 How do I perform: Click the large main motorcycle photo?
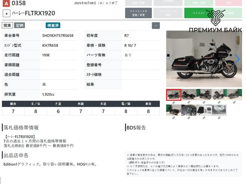[x=204, y=59]
